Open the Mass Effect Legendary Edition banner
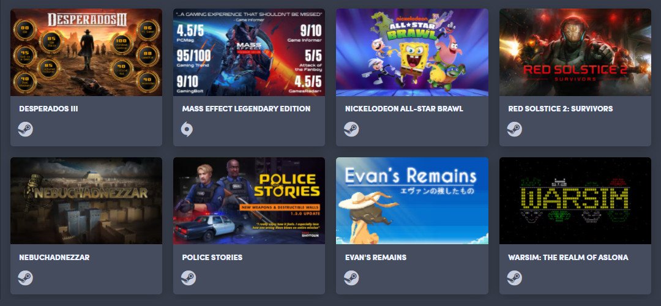661x306 pixels. click(248, 52)
